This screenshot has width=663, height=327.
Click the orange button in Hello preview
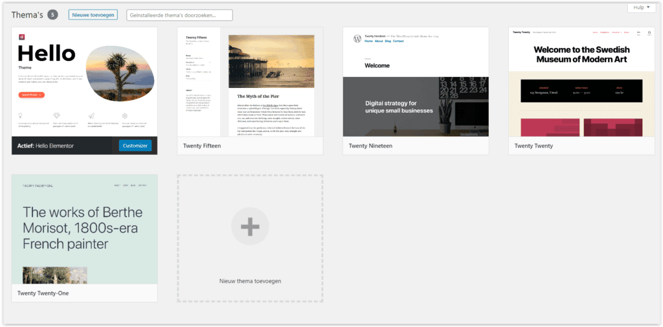(x=31, y=95)
